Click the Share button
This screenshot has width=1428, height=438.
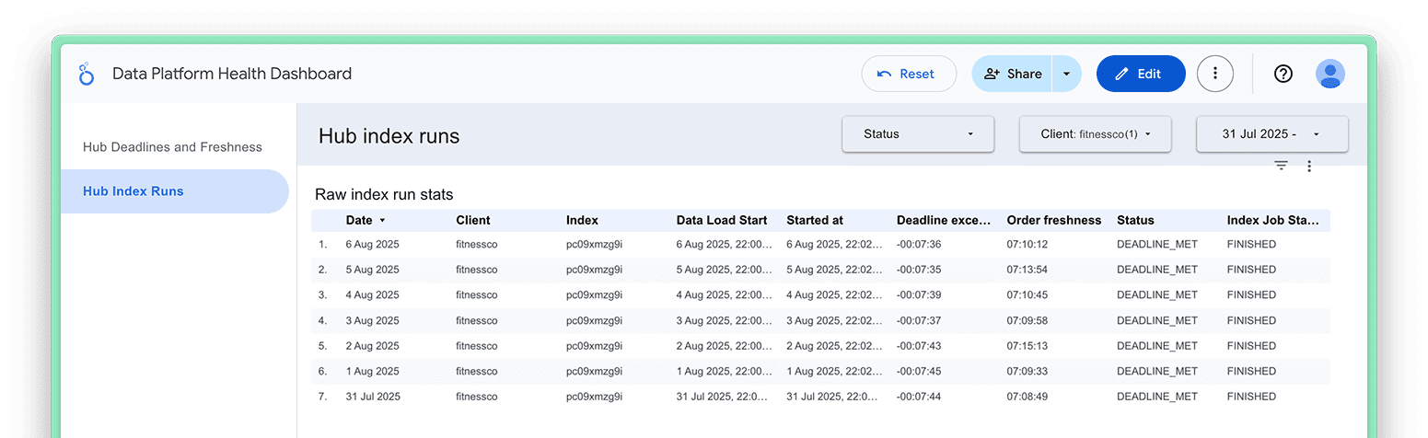tap(1013, 74)
